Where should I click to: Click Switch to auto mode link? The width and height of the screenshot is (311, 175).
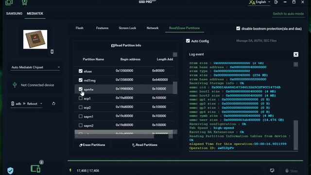tap(288, 14)
